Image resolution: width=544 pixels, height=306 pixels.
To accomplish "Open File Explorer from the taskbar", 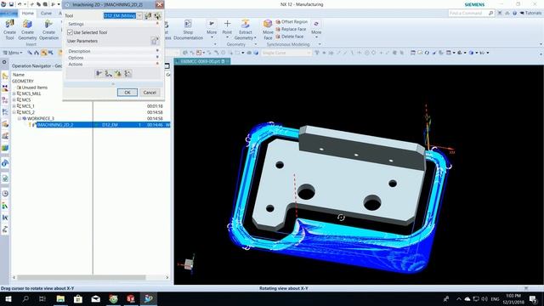I will click(x=60, y=298).
